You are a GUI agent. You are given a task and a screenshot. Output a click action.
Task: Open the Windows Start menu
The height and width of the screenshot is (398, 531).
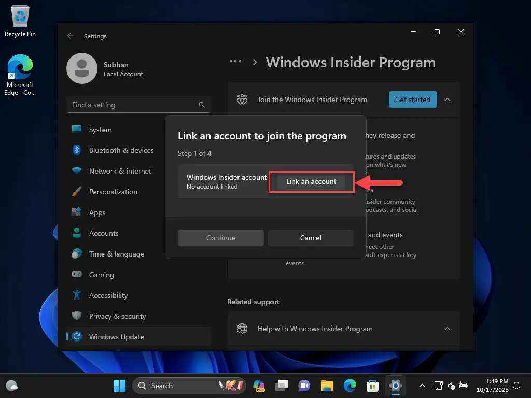tap(119, 386)
